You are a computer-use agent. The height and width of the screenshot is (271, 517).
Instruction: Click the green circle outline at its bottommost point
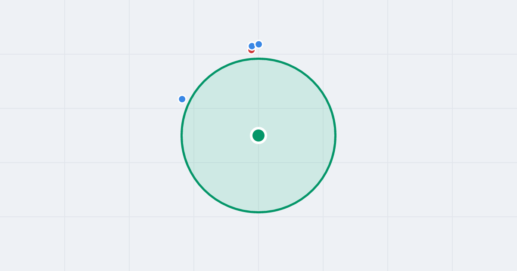[x=258, y=212]
